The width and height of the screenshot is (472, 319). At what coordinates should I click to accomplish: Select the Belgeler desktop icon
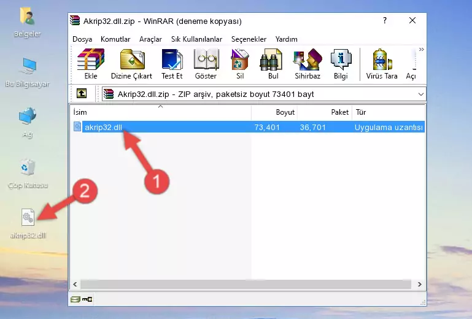(27, 23)
